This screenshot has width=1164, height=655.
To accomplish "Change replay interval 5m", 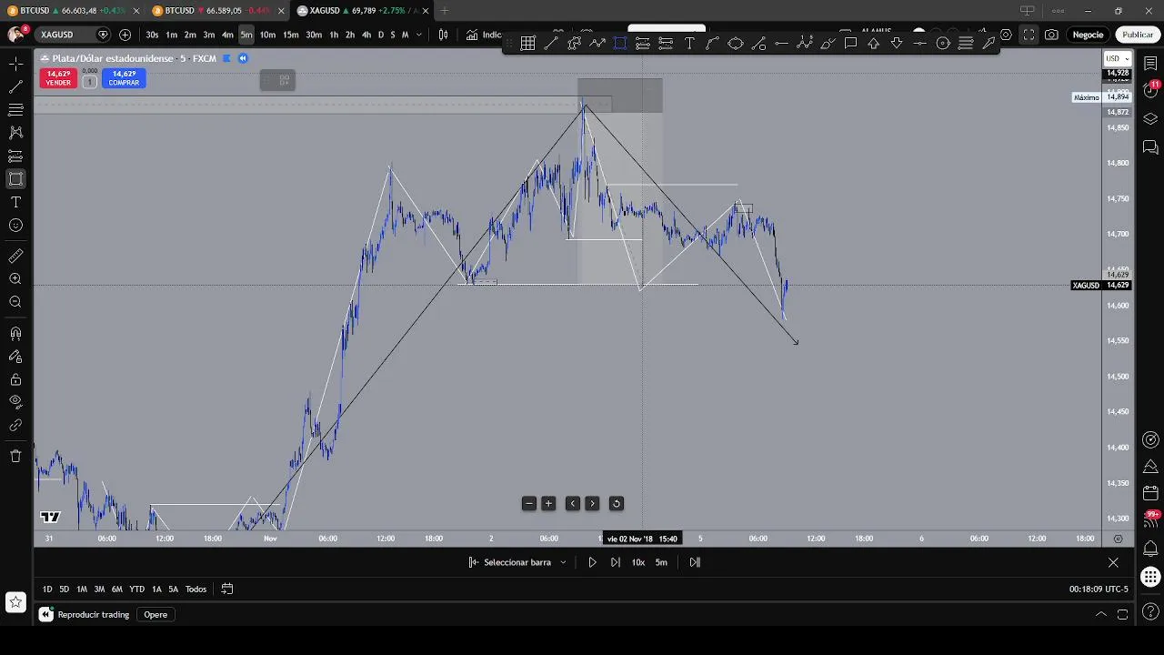I will [x=661, y=562].
